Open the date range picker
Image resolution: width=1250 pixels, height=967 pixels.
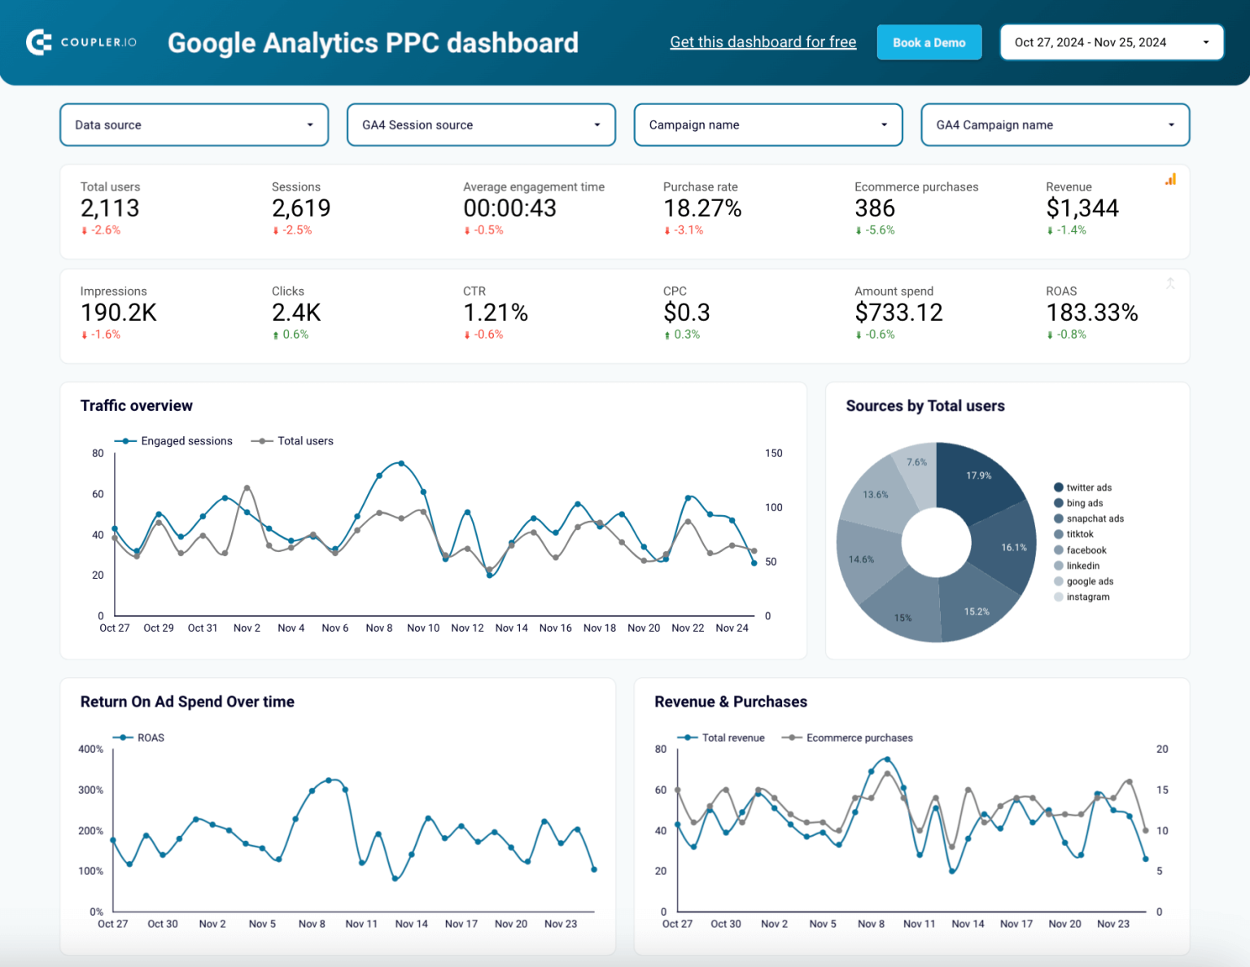tap(1112, 42)
